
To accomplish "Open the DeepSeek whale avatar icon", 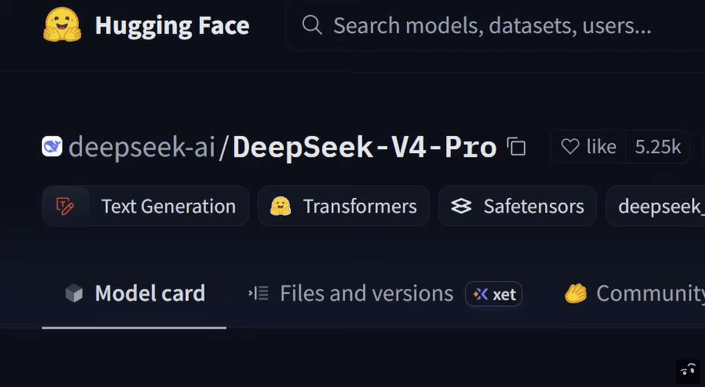I will pyautogui.click(x=52, y=147).
